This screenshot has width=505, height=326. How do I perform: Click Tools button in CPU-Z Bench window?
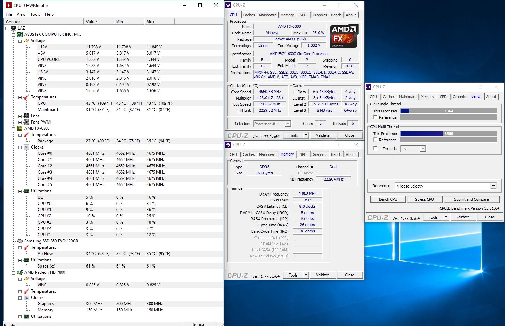(x=433, y=217)
